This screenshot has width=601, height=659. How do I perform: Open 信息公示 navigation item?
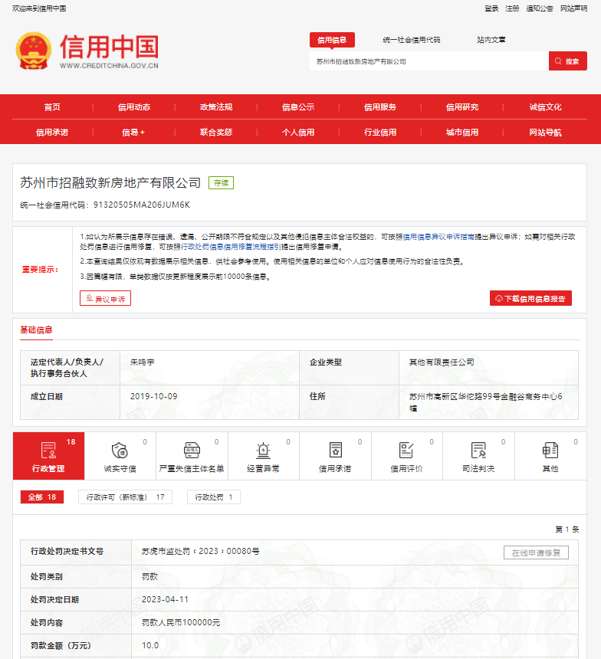pos(298,107)
